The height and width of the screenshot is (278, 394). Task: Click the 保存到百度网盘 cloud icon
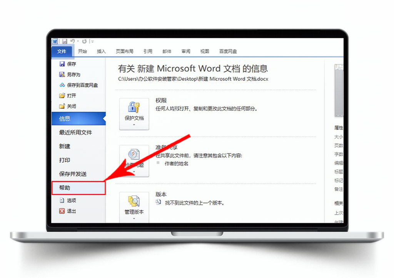(x=62, y=85)
